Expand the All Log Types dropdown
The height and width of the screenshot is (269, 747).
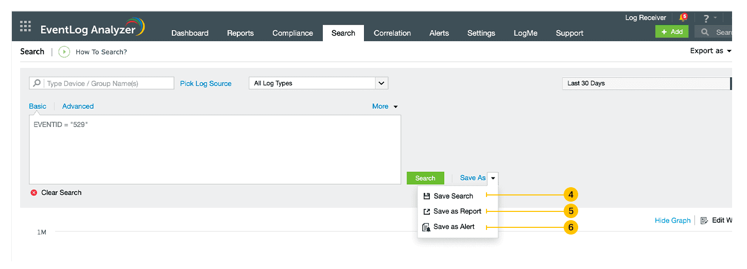[x=381, y=83]
